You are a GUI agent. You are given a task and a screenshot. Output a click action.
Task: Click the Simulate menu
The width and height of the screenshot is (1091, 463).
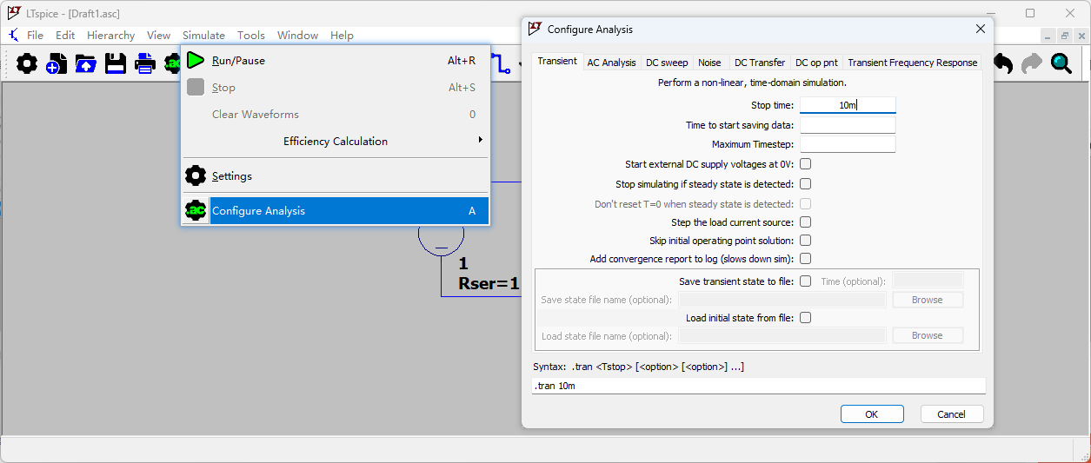pyautogui.click(x=203, y=36)
